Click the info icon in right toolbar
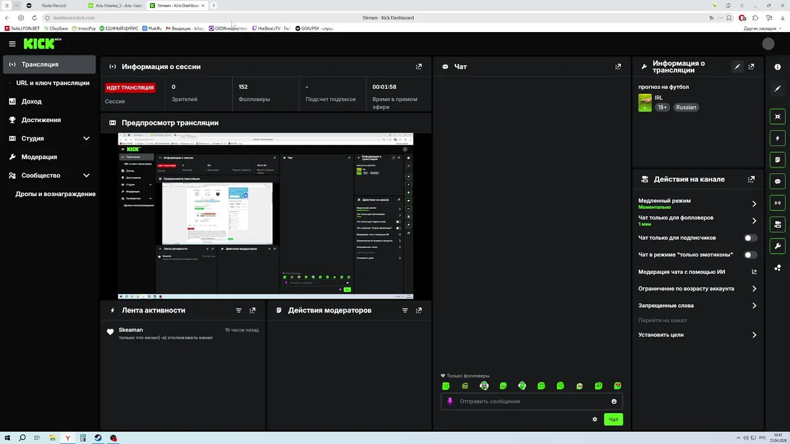Image resolution: width=790 pixels, height=444 pixels. click(778, 67)
